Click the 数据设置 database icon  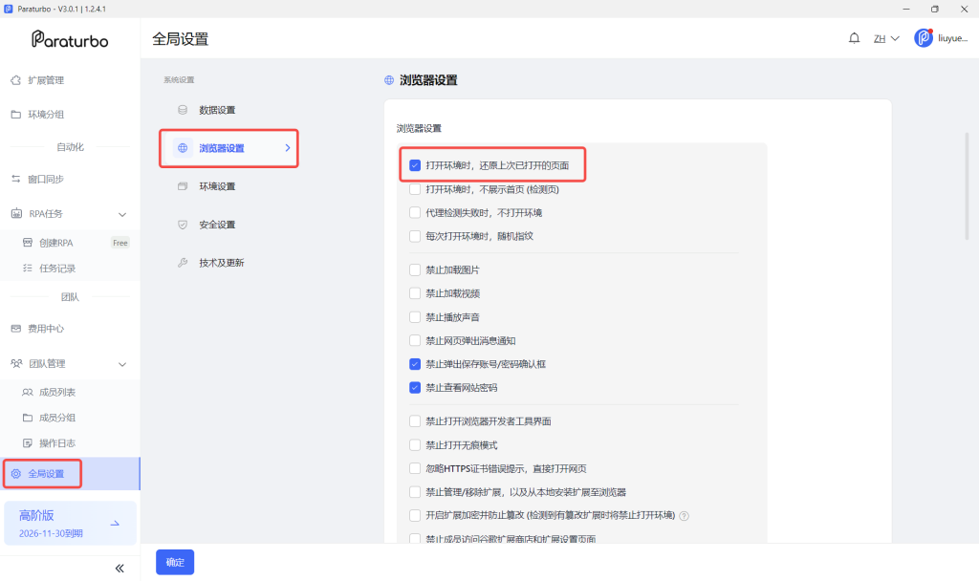[183, 110]
